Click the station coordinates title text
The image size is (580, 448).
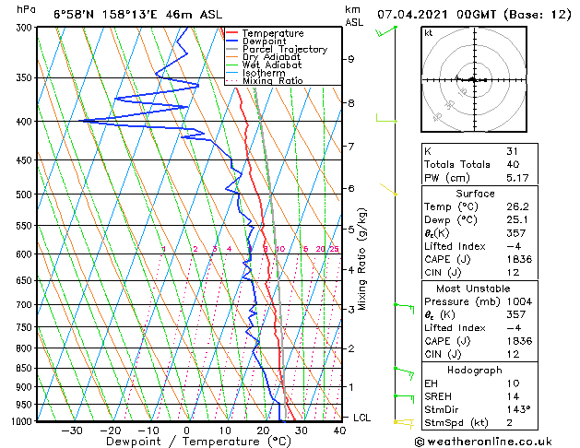[x=138, y=15]
